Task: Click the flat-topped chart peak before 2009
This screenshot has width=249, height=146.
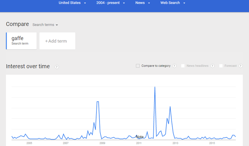Action: (98, 102)
